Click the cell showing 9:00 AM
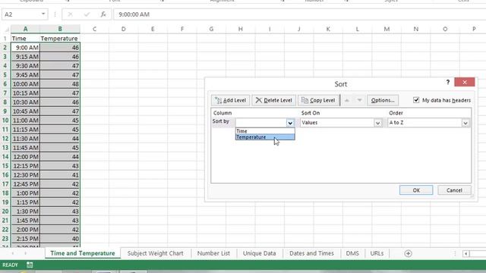The width and height of the screenshot is (486, 273). 25,48
